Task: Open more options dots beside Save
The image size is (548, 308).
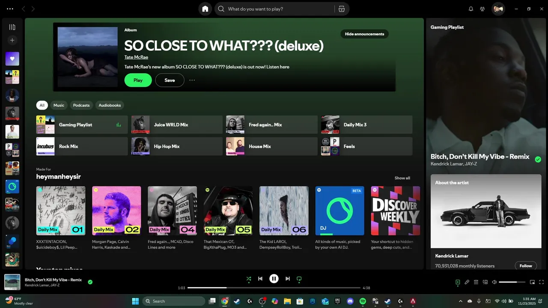Action: (192, 80)
